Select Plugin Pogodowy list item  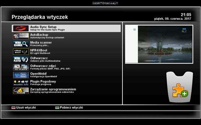(43, 83)
